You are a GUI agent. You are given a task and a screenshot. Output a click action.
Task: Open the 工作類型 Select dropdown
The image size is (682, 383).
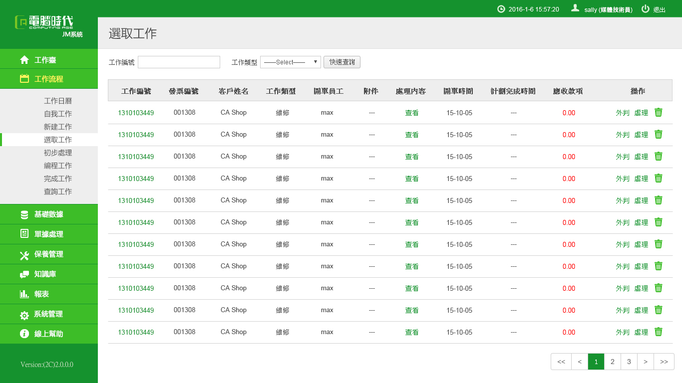point(291,62)
